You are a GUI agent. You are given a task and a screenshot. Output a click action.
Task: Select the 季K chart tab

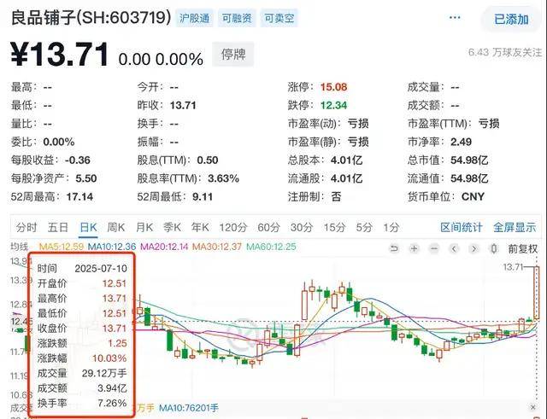coord(173,228)
